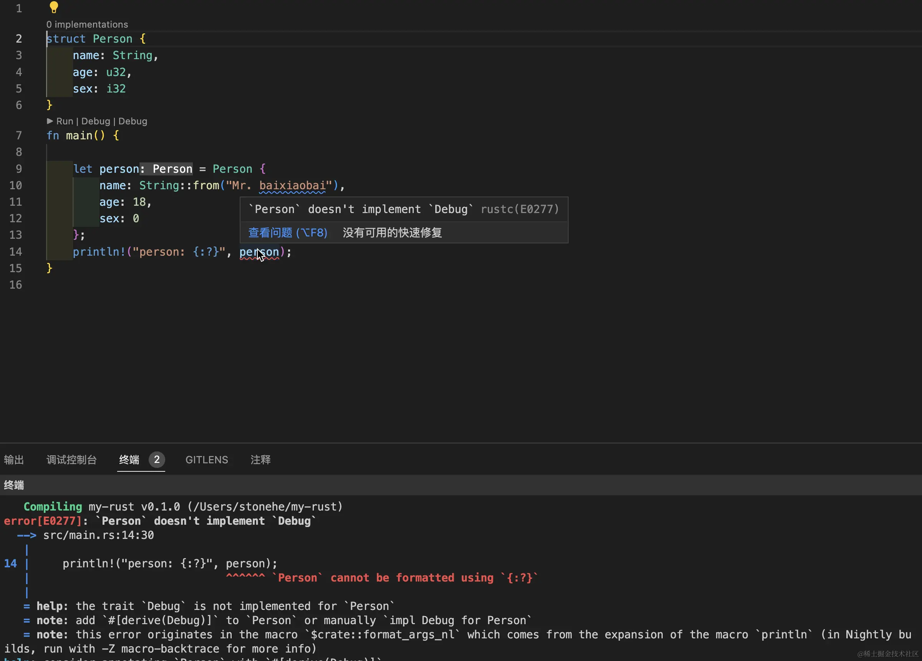Click the 终端 section header bar
The image size is (922, 661).
pyautogui.click(x=14, y=485)
